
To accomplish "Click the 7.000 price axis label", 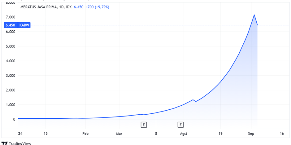I will tap(11, 17).
